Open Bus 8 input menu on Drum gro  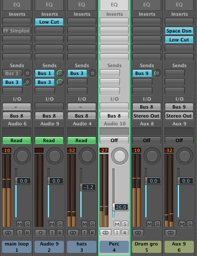coord(147,107)
